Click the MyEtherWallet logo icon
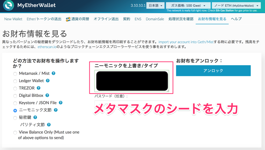The height and width of the screenshot is (150, 265). (x=9, y=5)
